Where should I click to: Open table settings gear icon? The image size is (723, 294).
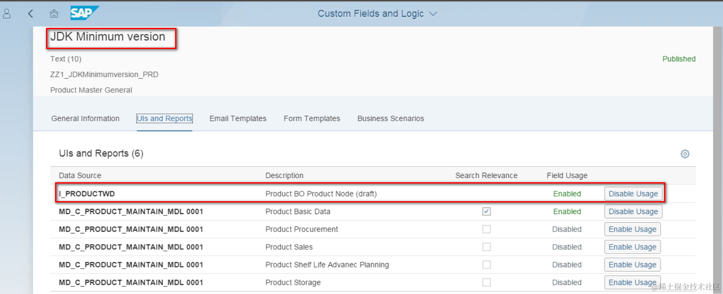[685, 154]
